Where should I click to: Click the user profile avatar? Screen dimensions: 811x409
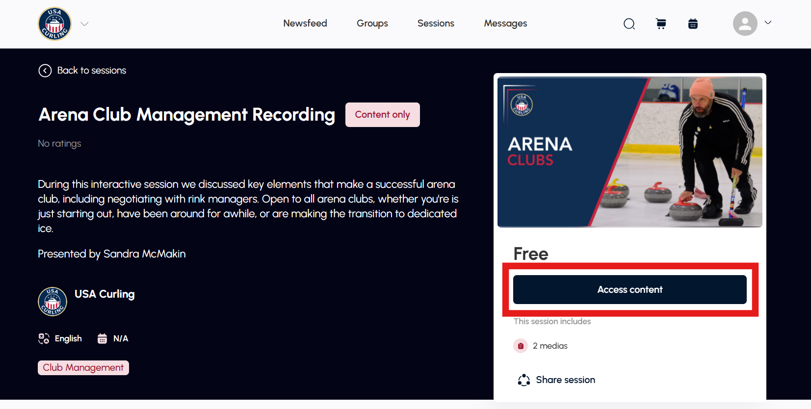745,24
